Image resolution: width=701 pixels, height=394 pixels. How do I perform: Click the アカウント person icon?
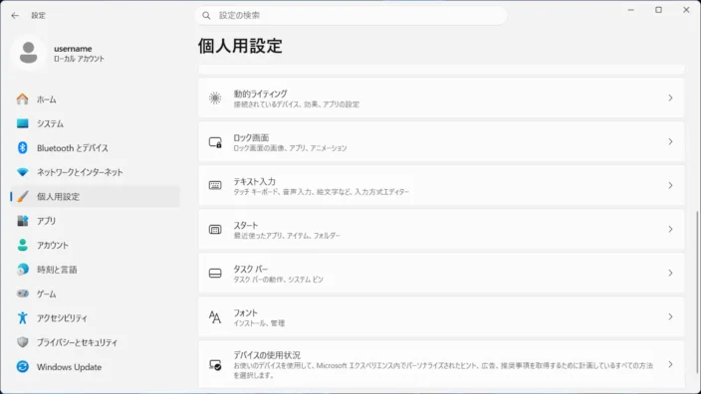(x=22, y=245)
